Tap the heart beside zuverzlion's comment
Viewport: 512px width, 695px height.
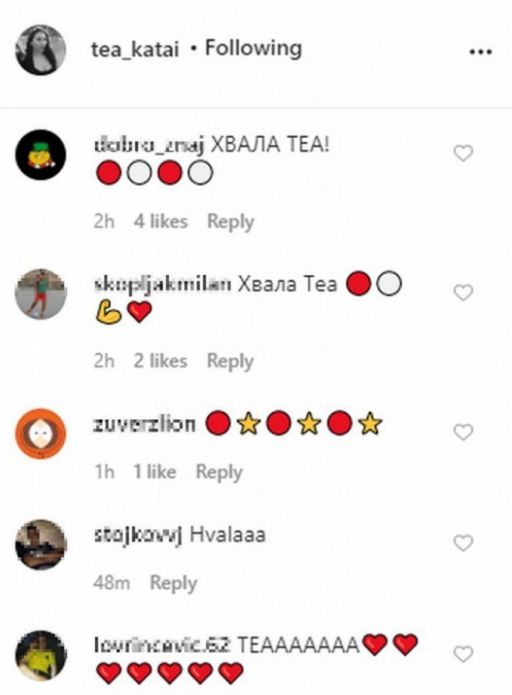[464, 433]
